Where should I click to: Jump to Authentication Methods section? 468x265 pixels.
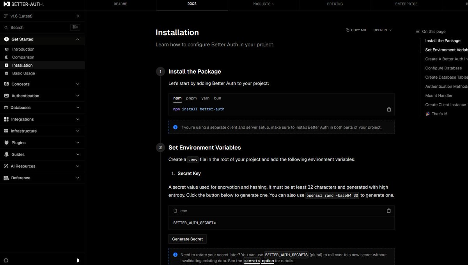(447, 87)
